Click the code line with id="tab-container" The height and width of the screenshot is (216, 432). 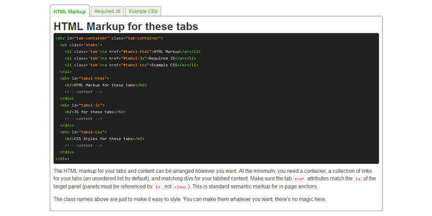point(109,38)
